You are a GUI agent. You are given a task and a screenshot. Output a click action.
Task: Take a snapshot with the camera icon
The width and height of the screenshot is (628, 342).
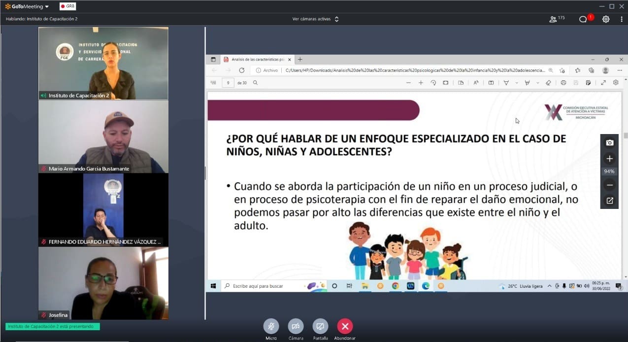pyautogui.click(x=610, y=143)
